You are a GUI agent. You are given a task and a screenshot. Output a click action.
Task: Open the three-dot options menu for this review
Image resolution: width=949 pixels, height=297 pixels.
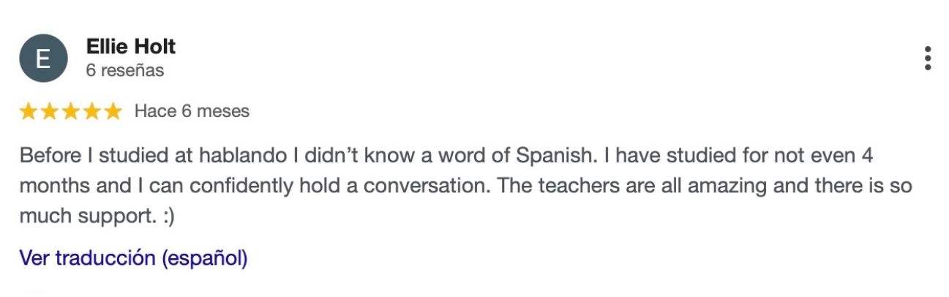[927, 59]
